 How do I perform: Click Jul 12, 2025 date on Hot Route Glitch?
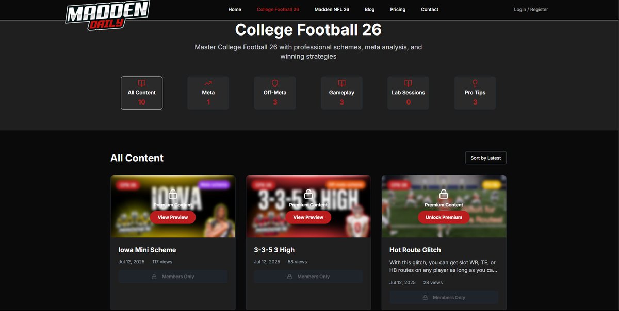pyautogui.click(x=402, y=282)
